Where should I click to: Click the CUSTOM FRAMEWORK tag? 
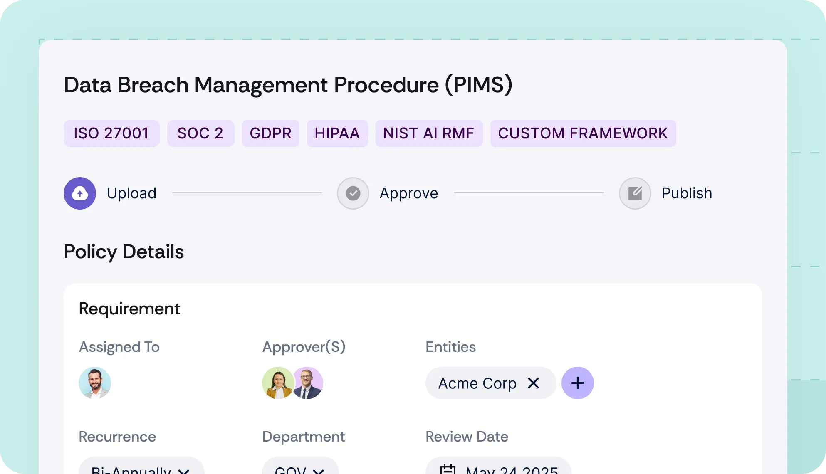pos(583,133)
